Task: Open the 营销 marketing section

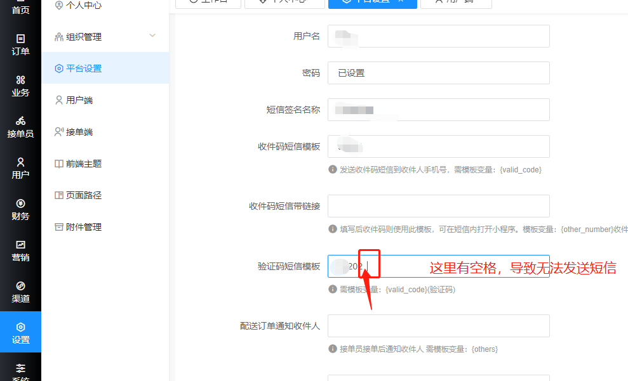Action: (x=20, y=250)
